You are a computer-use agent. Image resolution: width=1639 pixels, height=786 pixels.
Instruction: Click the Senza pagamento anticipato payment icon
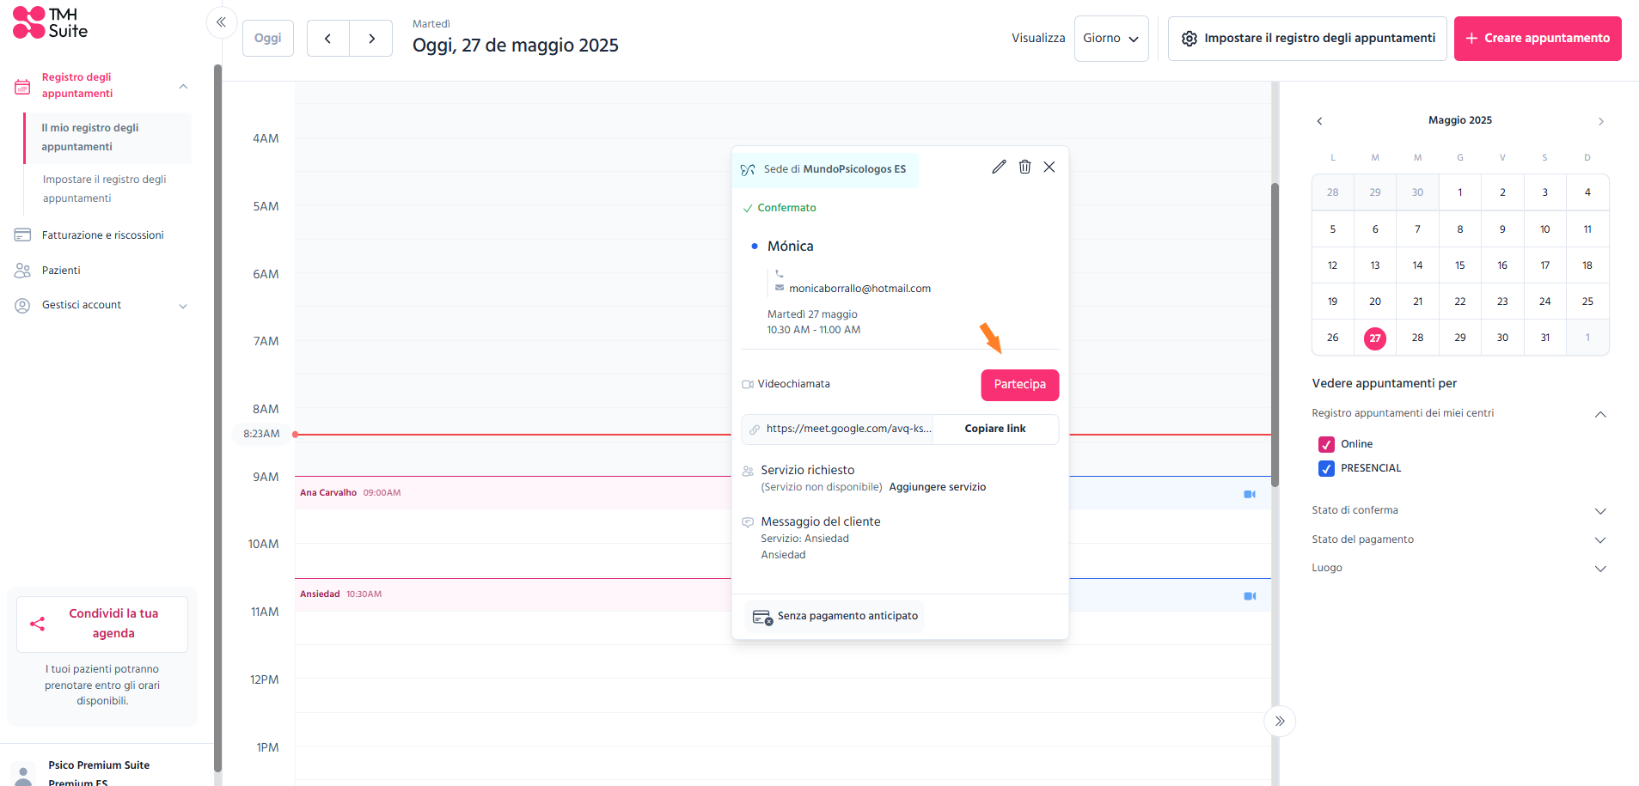tap(762, 617)
